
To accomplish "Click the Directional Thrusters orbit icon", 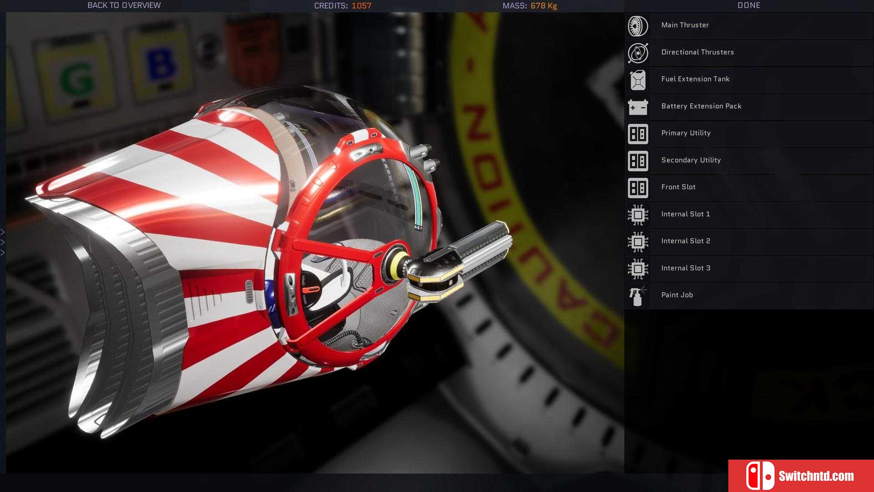I will click(x=638, y=53).
